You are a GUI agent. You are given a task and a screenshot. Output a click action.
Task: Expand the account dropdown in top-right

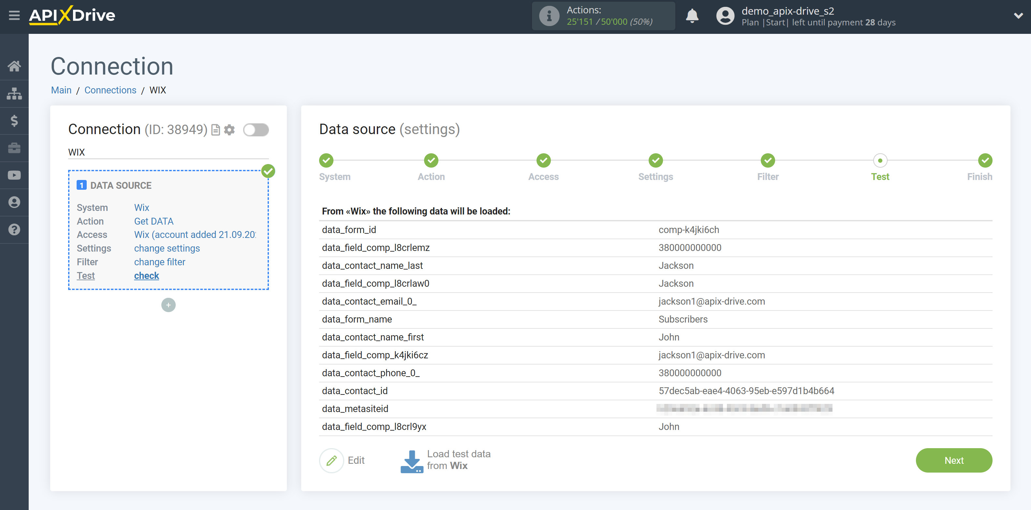pyautogui.click(x=1015, y=16)
